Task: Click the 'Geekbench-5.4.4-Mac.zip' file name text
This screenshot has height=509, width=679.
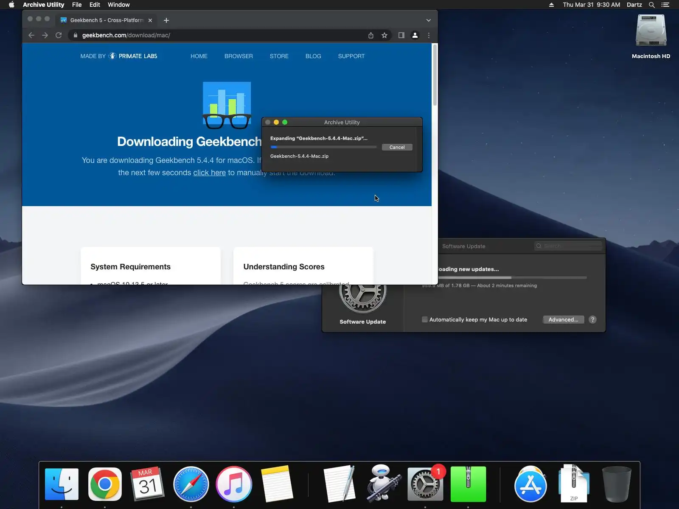Action: click(299, 156)
